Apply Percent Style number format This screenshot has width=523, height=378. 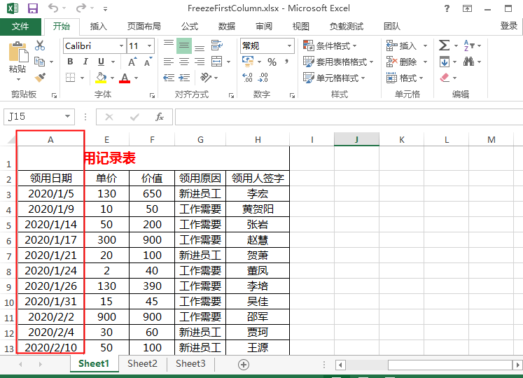272,62
